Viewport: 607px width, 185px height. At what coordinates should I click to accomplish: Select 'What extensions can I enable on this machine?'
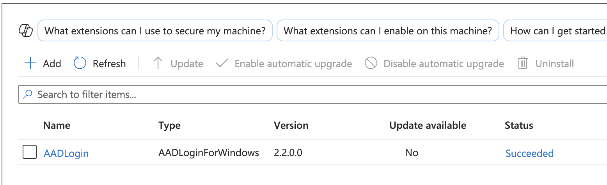388,30
